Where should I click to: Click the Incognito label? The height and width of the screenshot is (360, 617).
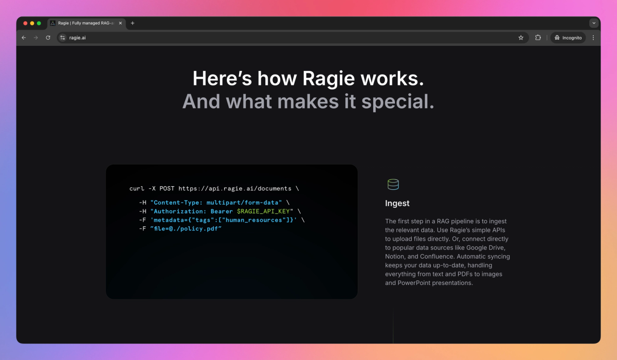tap(571, 37)
